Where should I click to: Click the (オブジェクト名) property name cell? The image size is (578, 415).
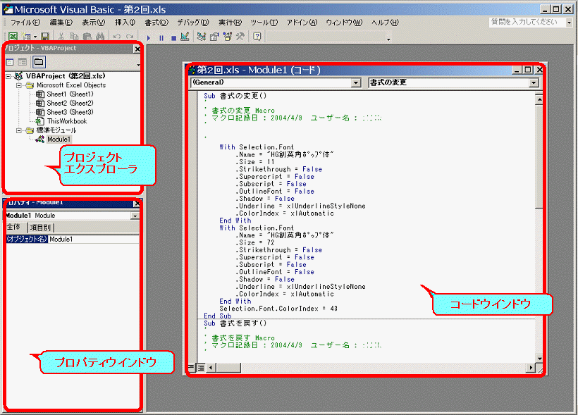pos(27,239)
